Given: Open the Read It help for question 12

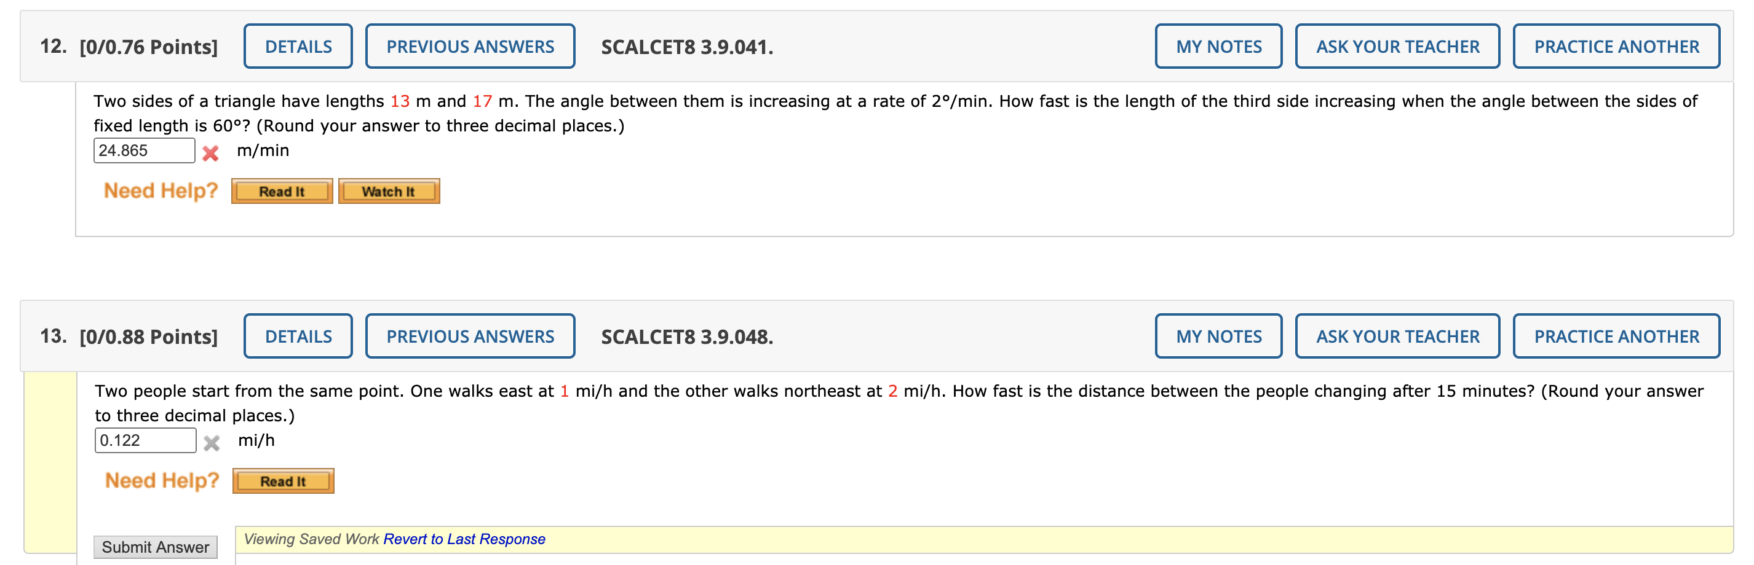Looking at the screenshot, I should 282,191.
